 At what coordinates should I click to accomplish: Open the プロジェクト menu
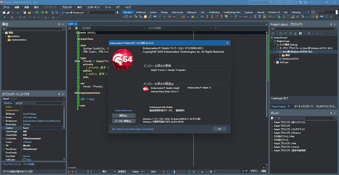[x=67, y=7]
